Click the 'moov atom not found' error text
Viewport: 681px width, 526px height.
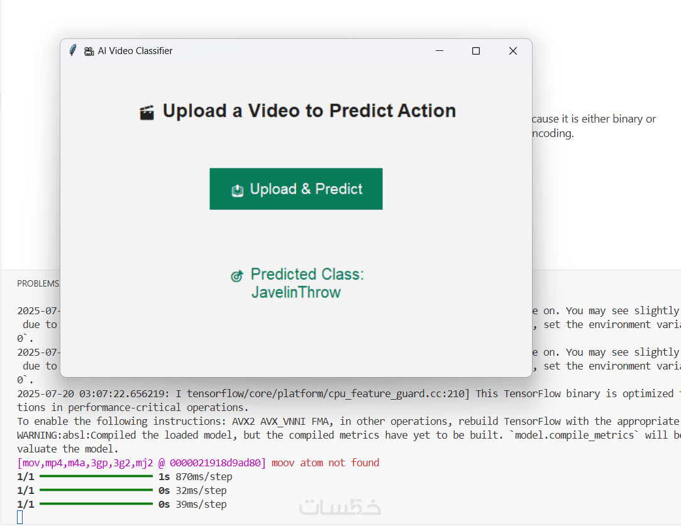pos(325,463)
